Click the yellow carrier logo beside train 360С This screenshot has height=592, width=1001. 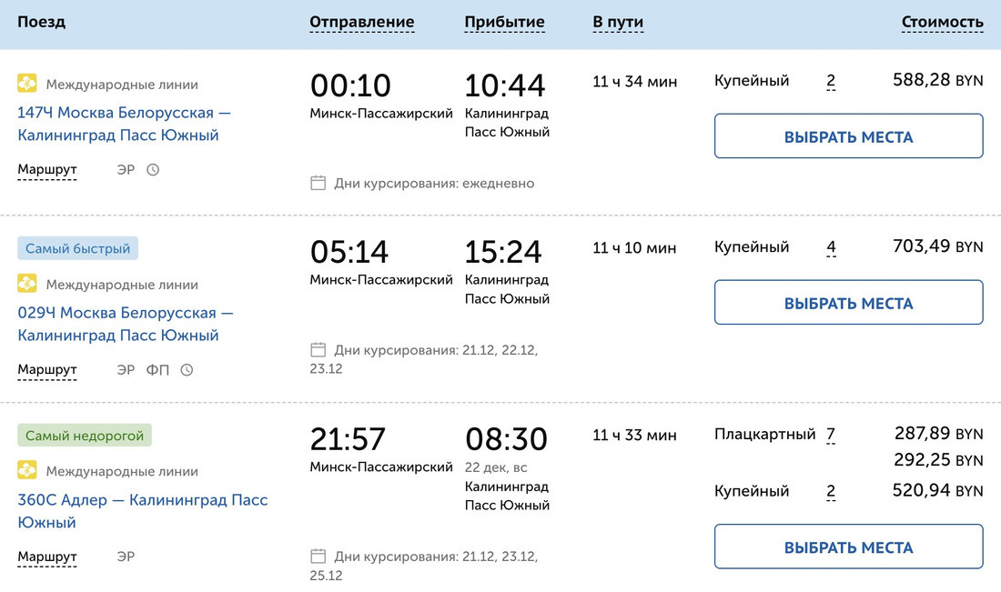[x=27, y=470]
